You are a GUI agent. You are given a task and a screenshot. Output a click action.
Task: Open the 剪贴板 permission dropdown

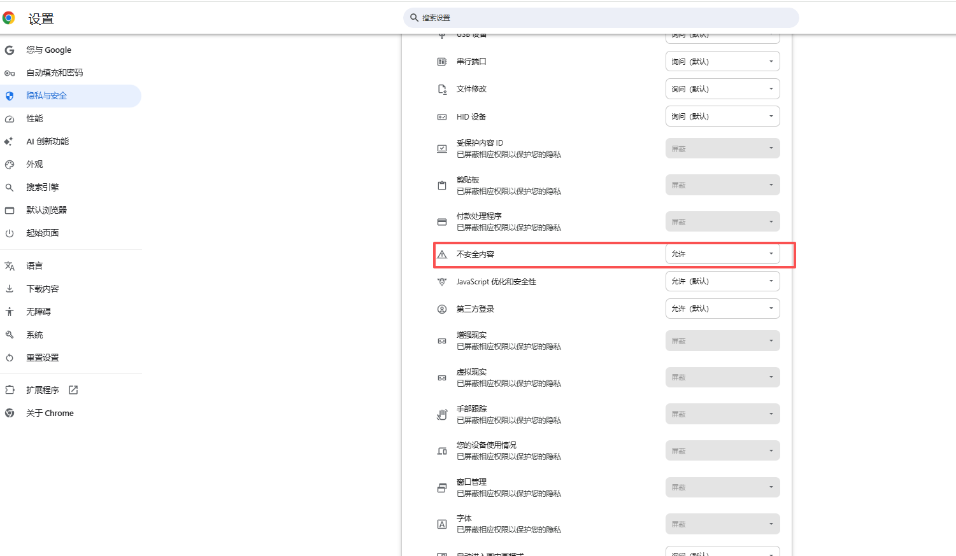[x=723, y=185]
